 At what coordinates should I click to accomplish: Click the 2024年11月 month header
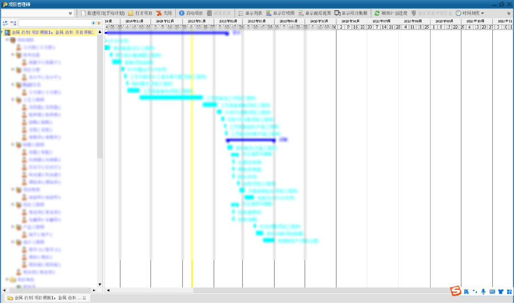(x=134, y=21)
